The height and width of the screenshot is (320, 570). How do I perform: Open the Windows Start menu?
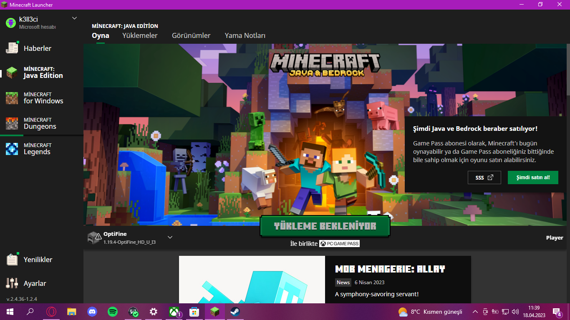10,312
